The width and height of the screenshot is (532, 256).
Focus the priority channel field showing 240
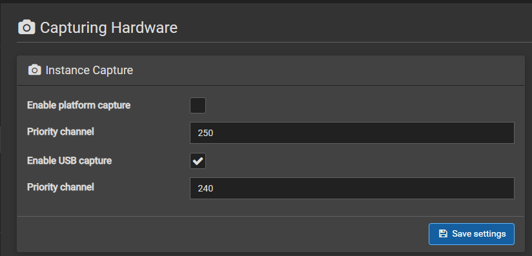point(352,188)
